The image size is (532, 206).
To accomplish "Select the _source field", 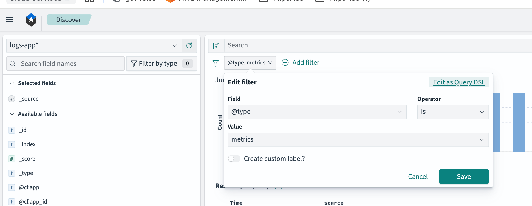I will point(29,99).
